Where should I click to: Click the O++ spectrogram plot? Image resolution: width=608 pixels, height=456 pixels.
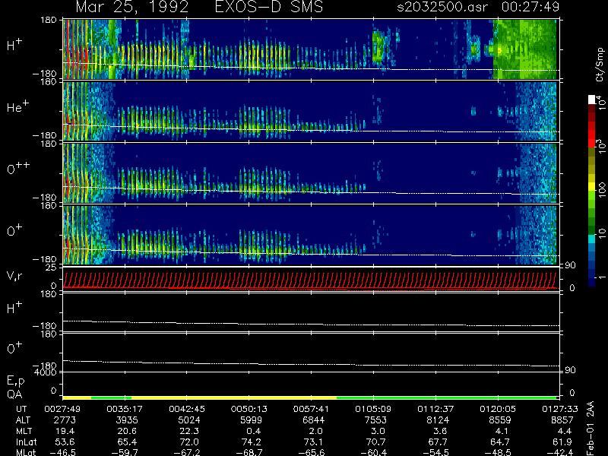tap(310, 173)
